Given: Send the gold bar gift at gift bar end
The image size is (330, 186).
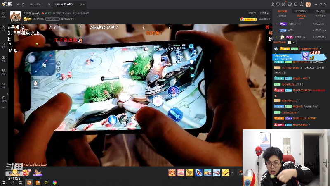Looking at the screenshot, I should click(x=226, y=173).
